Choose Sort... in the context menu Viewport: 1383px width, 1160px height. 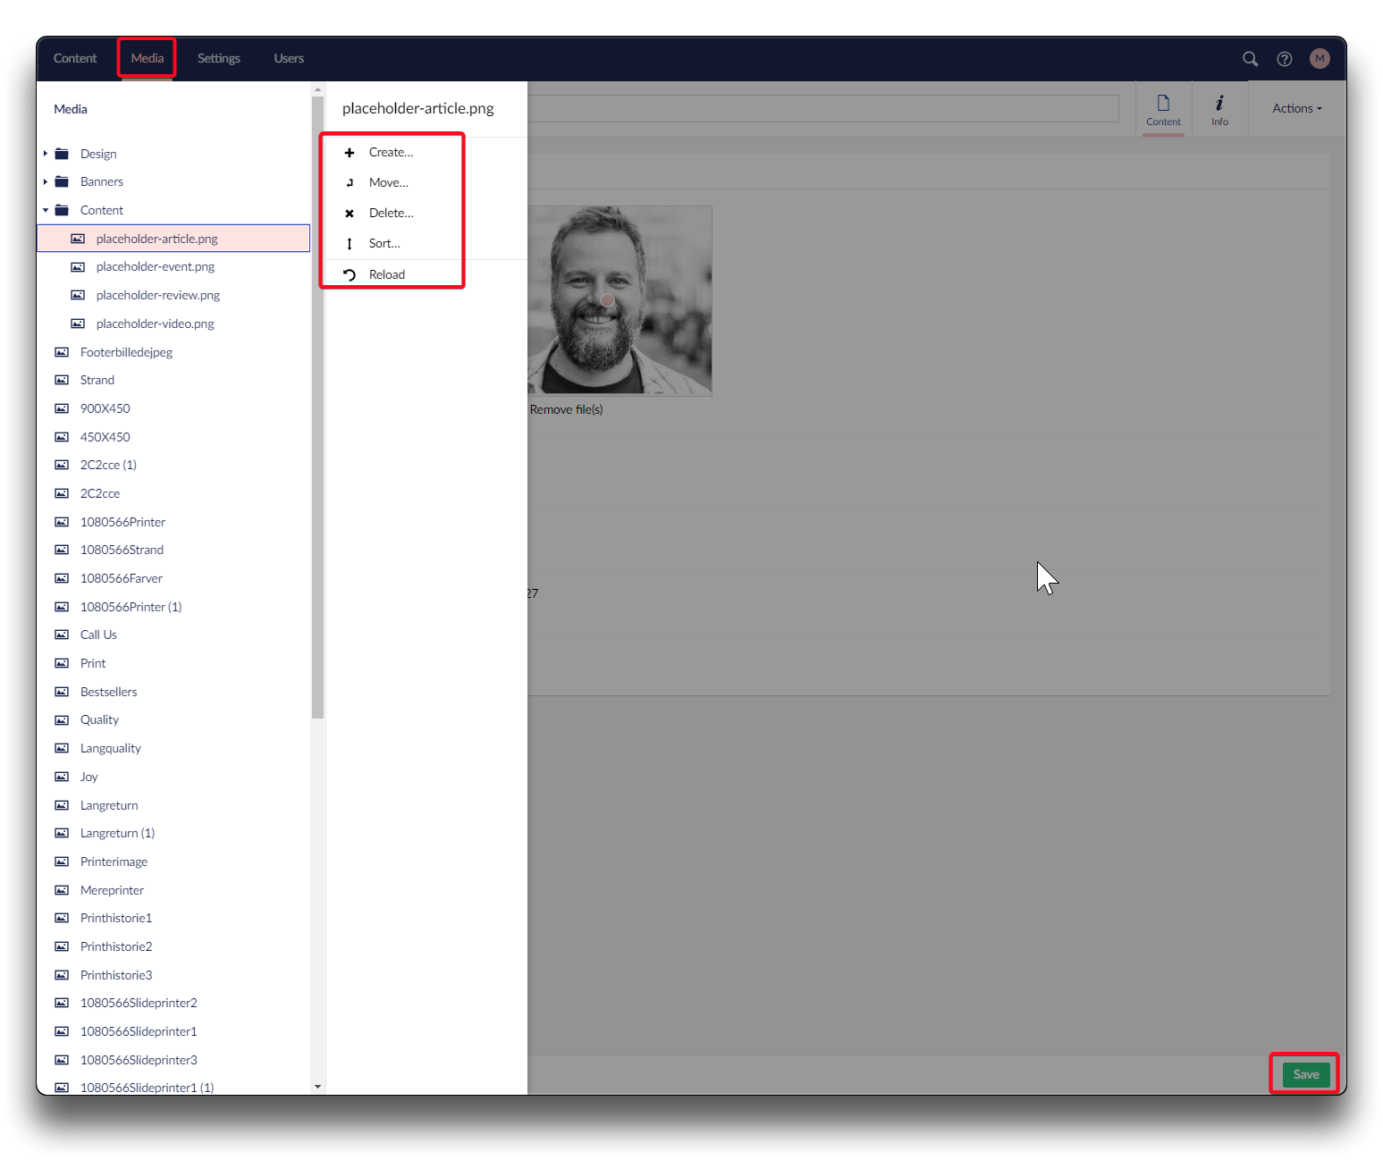[384, 244]
